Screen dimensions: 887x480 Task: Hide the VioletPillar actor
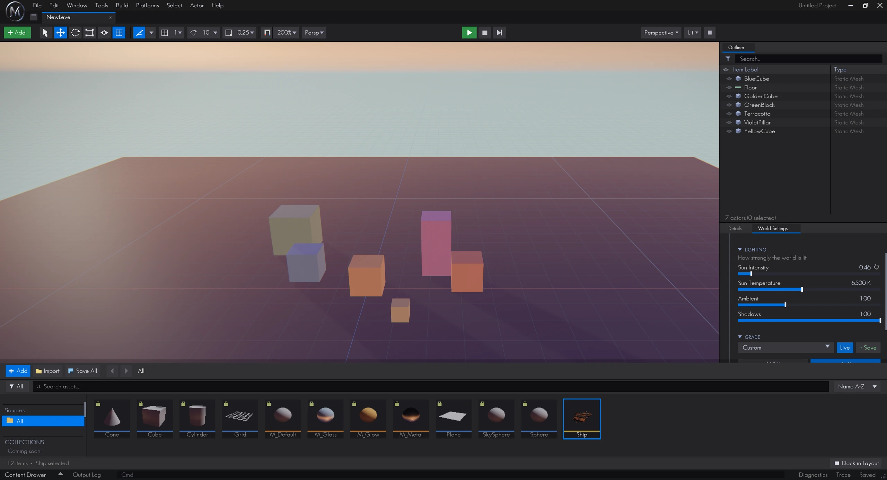click(x=729, y=122)
